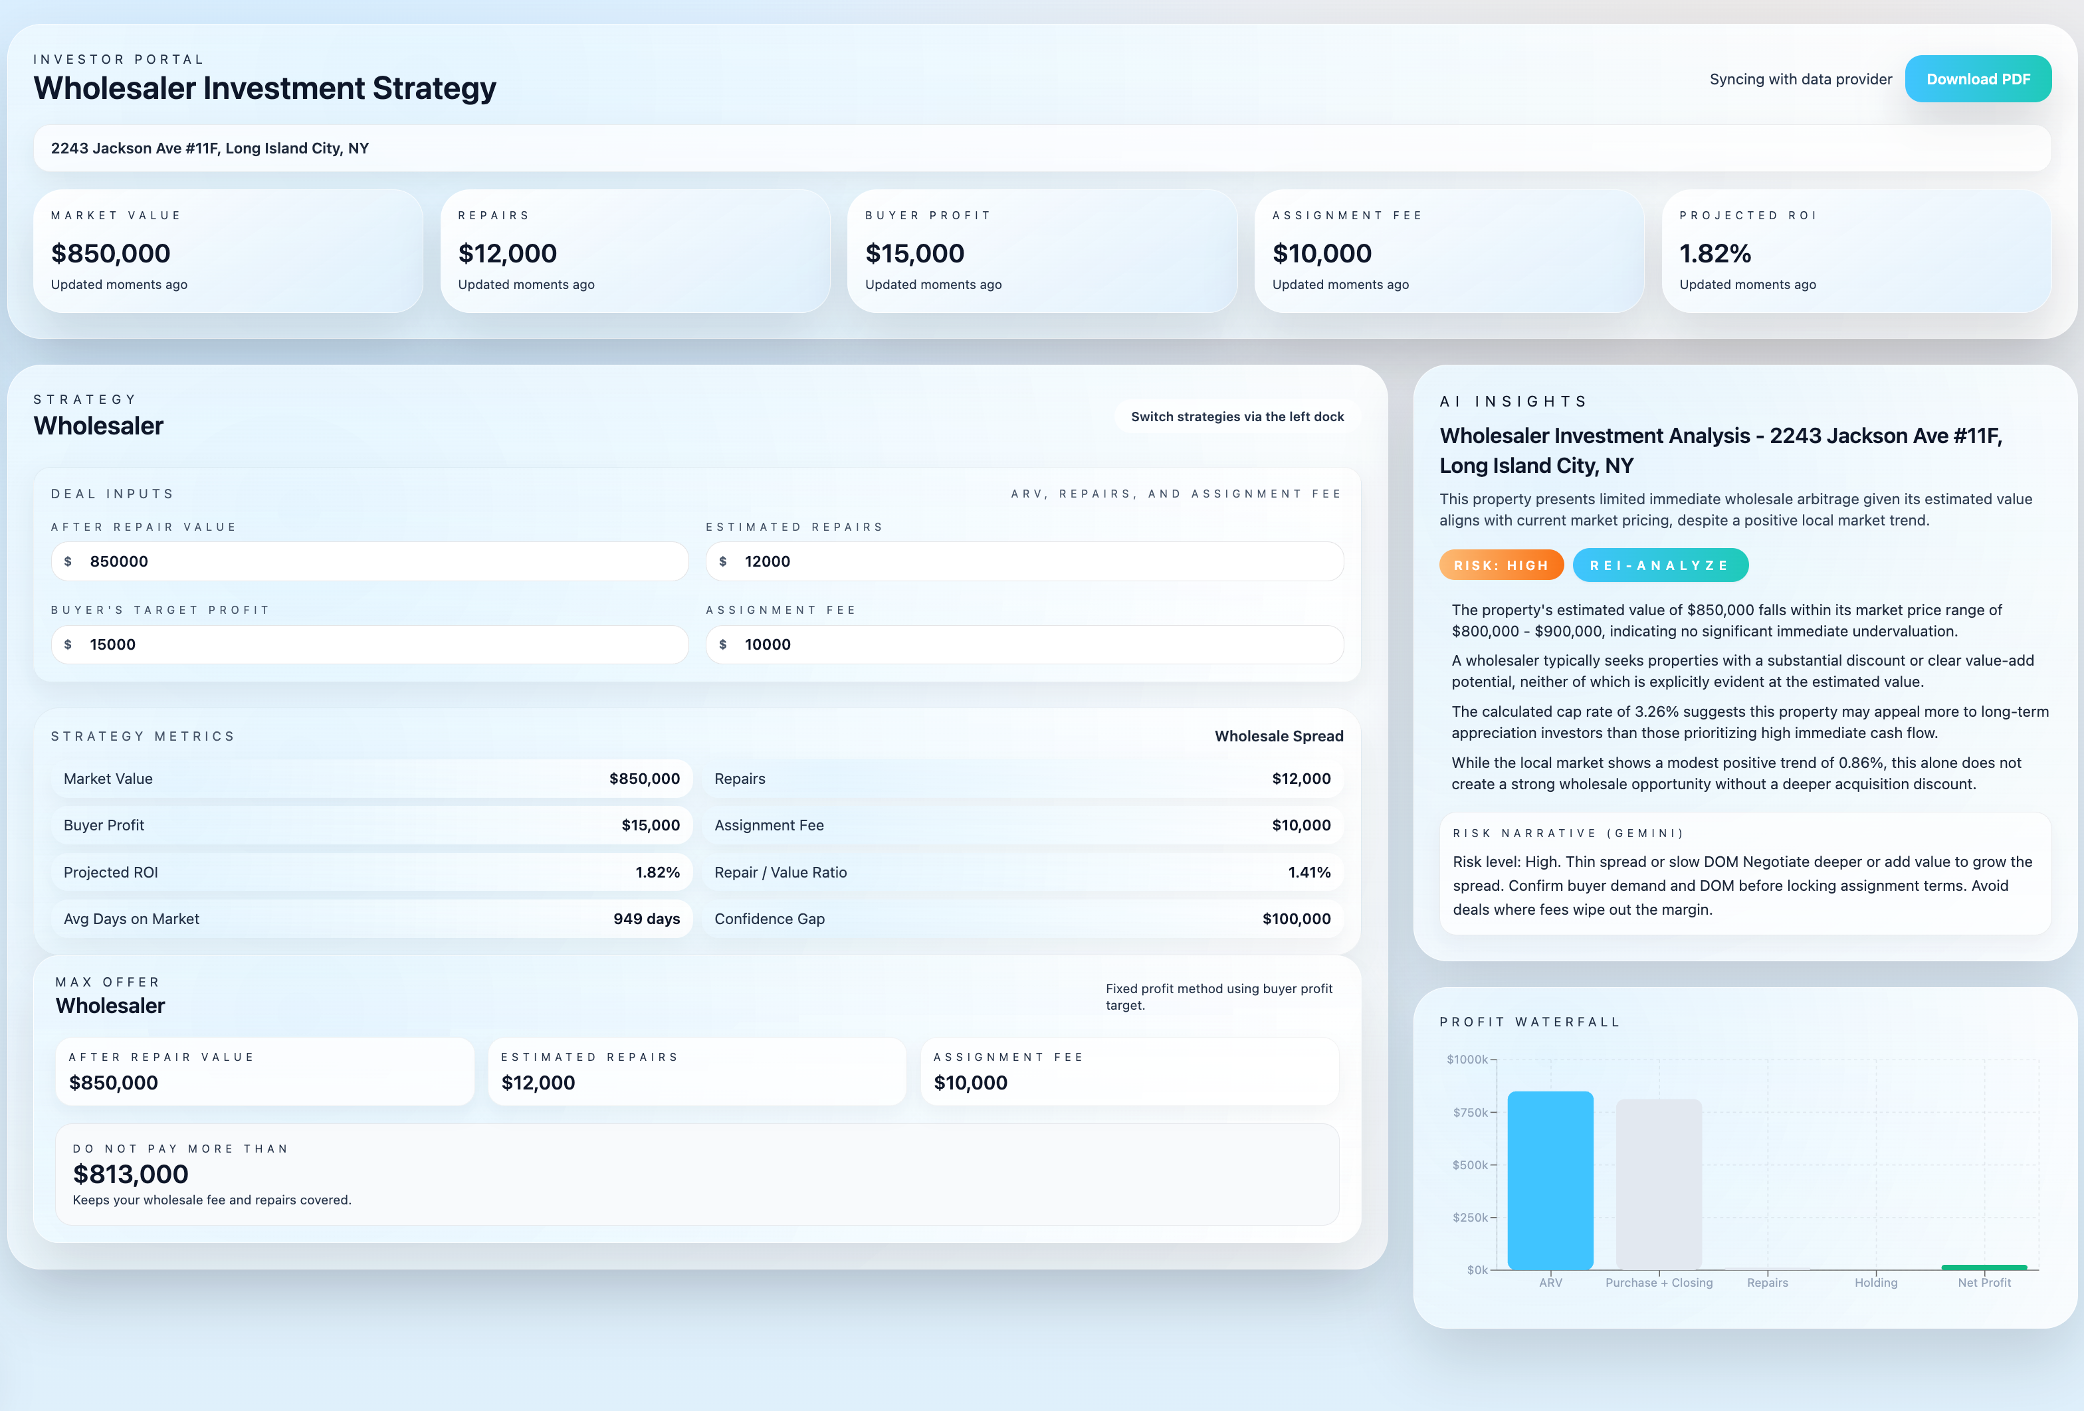Click the Do Not Pay More Than $813,000 value
The width and height of the screenshot is (2084, 1411).
[129, 1173]
